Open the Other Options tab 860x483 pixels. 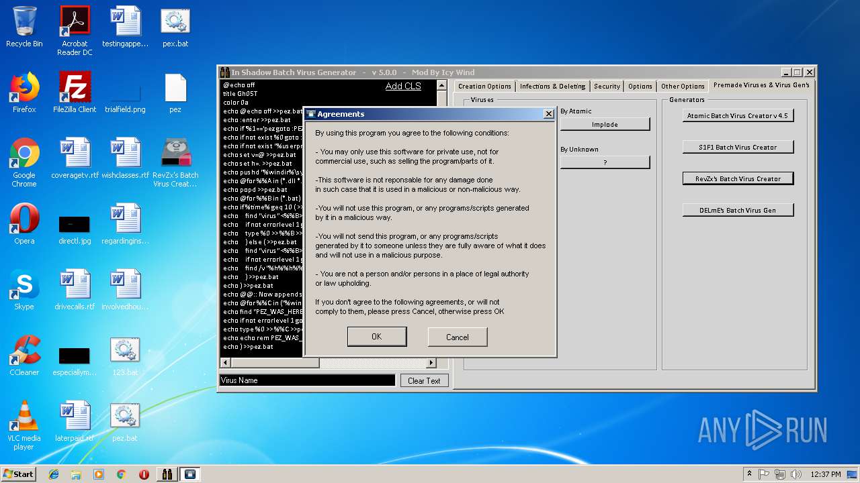(683, 86)
